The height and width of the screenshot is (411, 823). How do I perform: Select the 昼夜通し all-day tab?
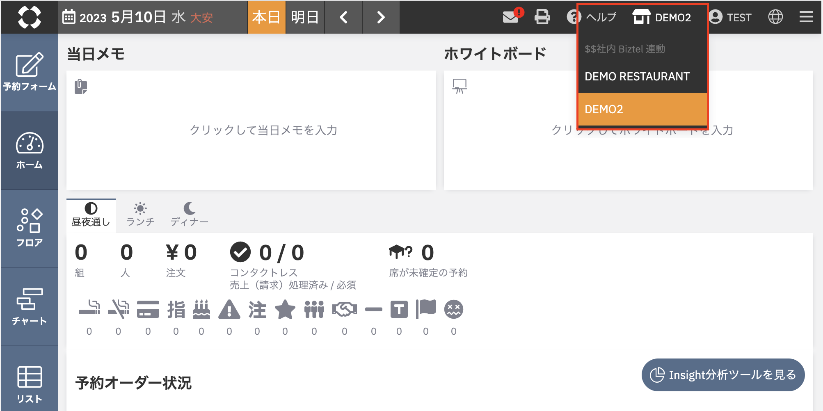pyautogui.click(x=91, y=215)
